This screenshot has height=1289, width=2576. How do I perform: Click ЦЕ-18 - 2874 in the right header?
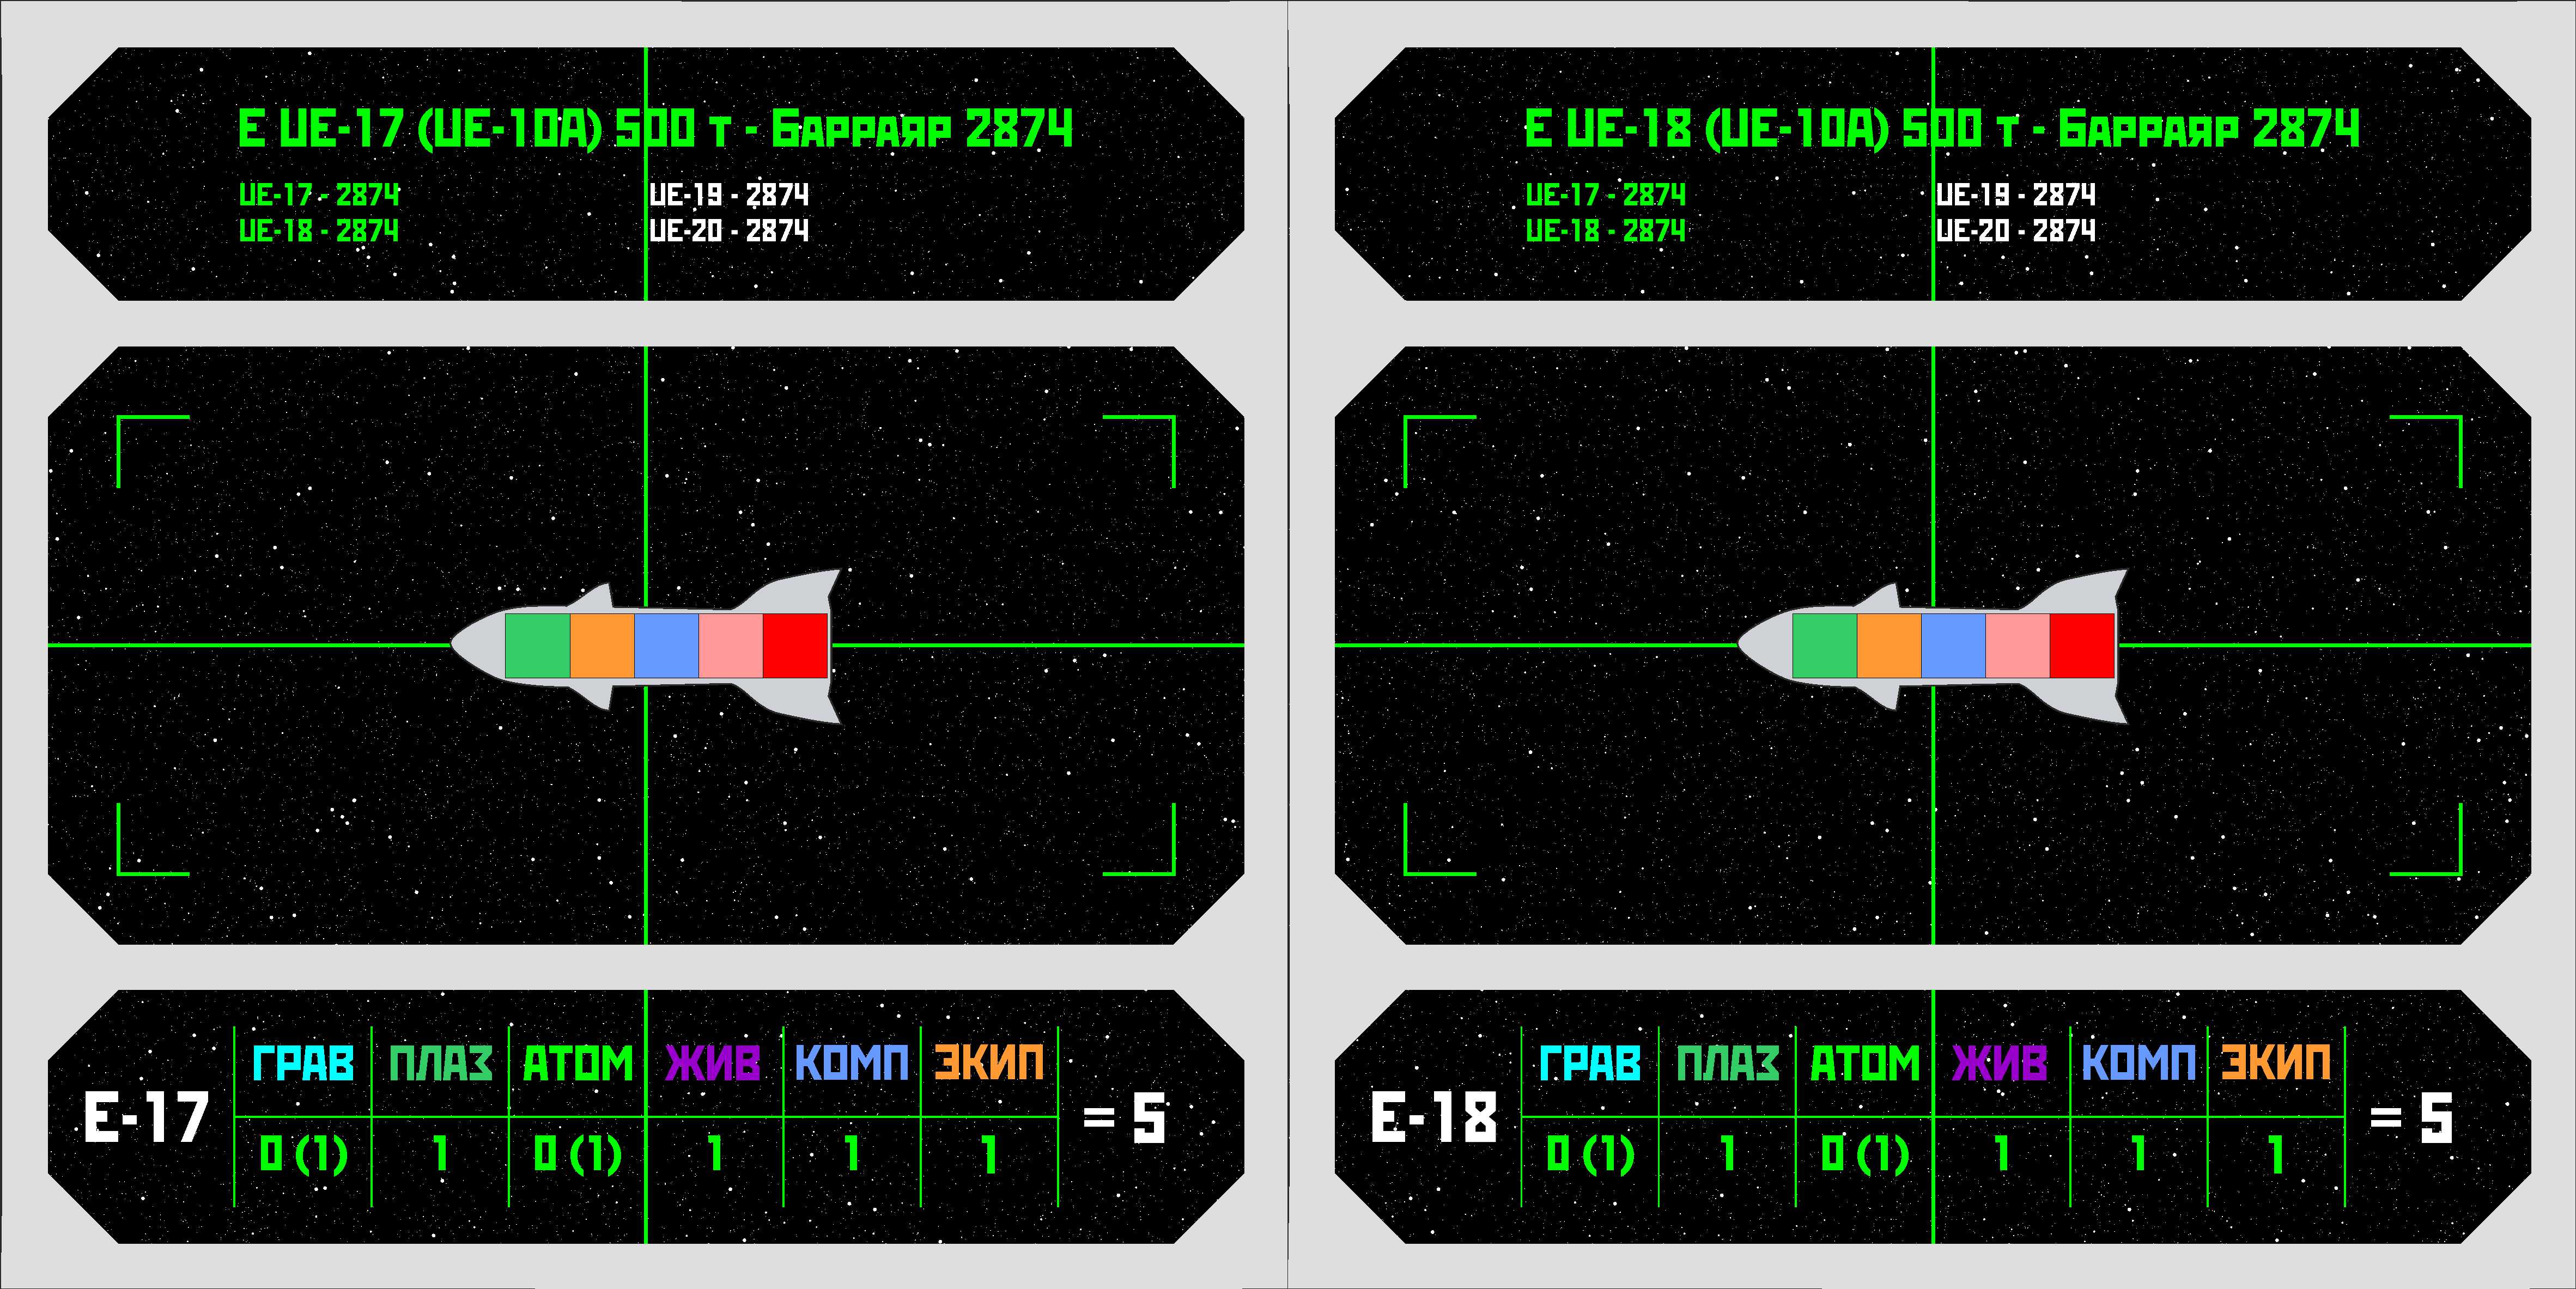point(1605,231)
